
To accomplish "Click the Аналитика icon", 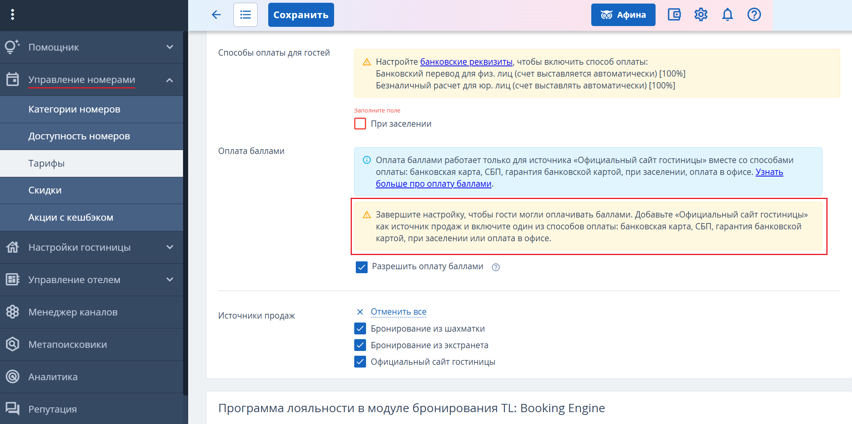I will [x=13, y=377].
